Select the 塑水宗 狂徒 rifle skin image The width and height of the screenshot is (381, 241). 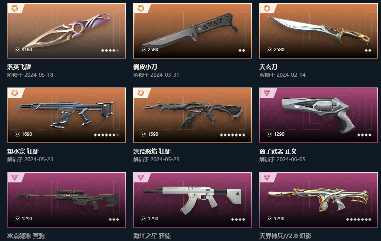(66, 115)
